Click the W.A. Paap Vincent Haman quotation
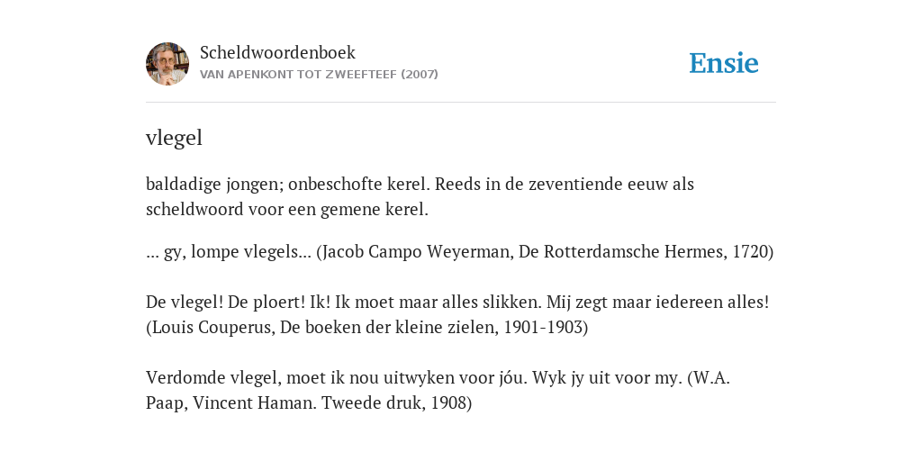The height and width of the screenshot is (461, 922). pos(438,390)
